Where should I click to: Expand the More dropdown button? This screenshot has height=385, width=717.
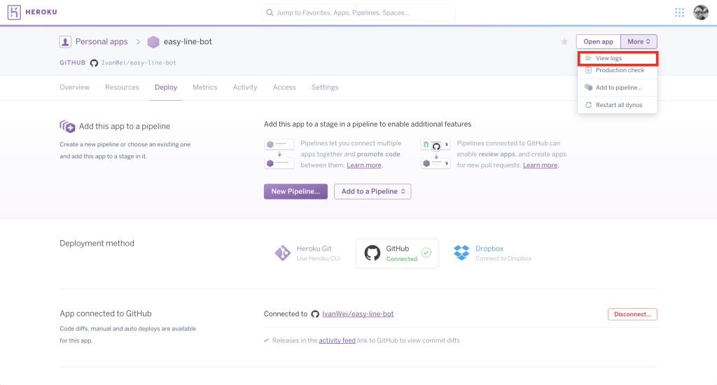pyautogui.click(x=639, y=41)
